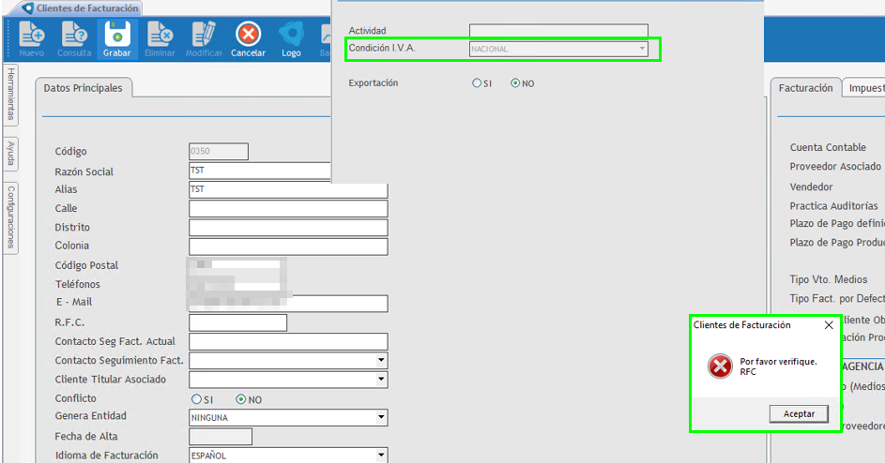The image size is (885, 463).
Task: Select the Clientes de Facturación window tab
Action: pyautogui.click(x=82, y=8)
